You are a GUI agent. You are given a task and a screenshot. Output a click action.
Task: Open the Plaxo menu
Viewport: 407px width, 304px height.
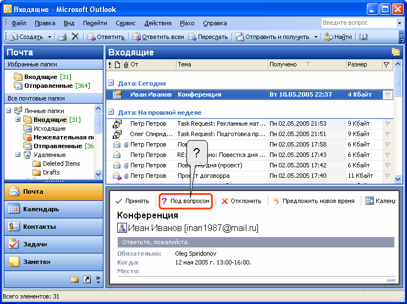187,23
